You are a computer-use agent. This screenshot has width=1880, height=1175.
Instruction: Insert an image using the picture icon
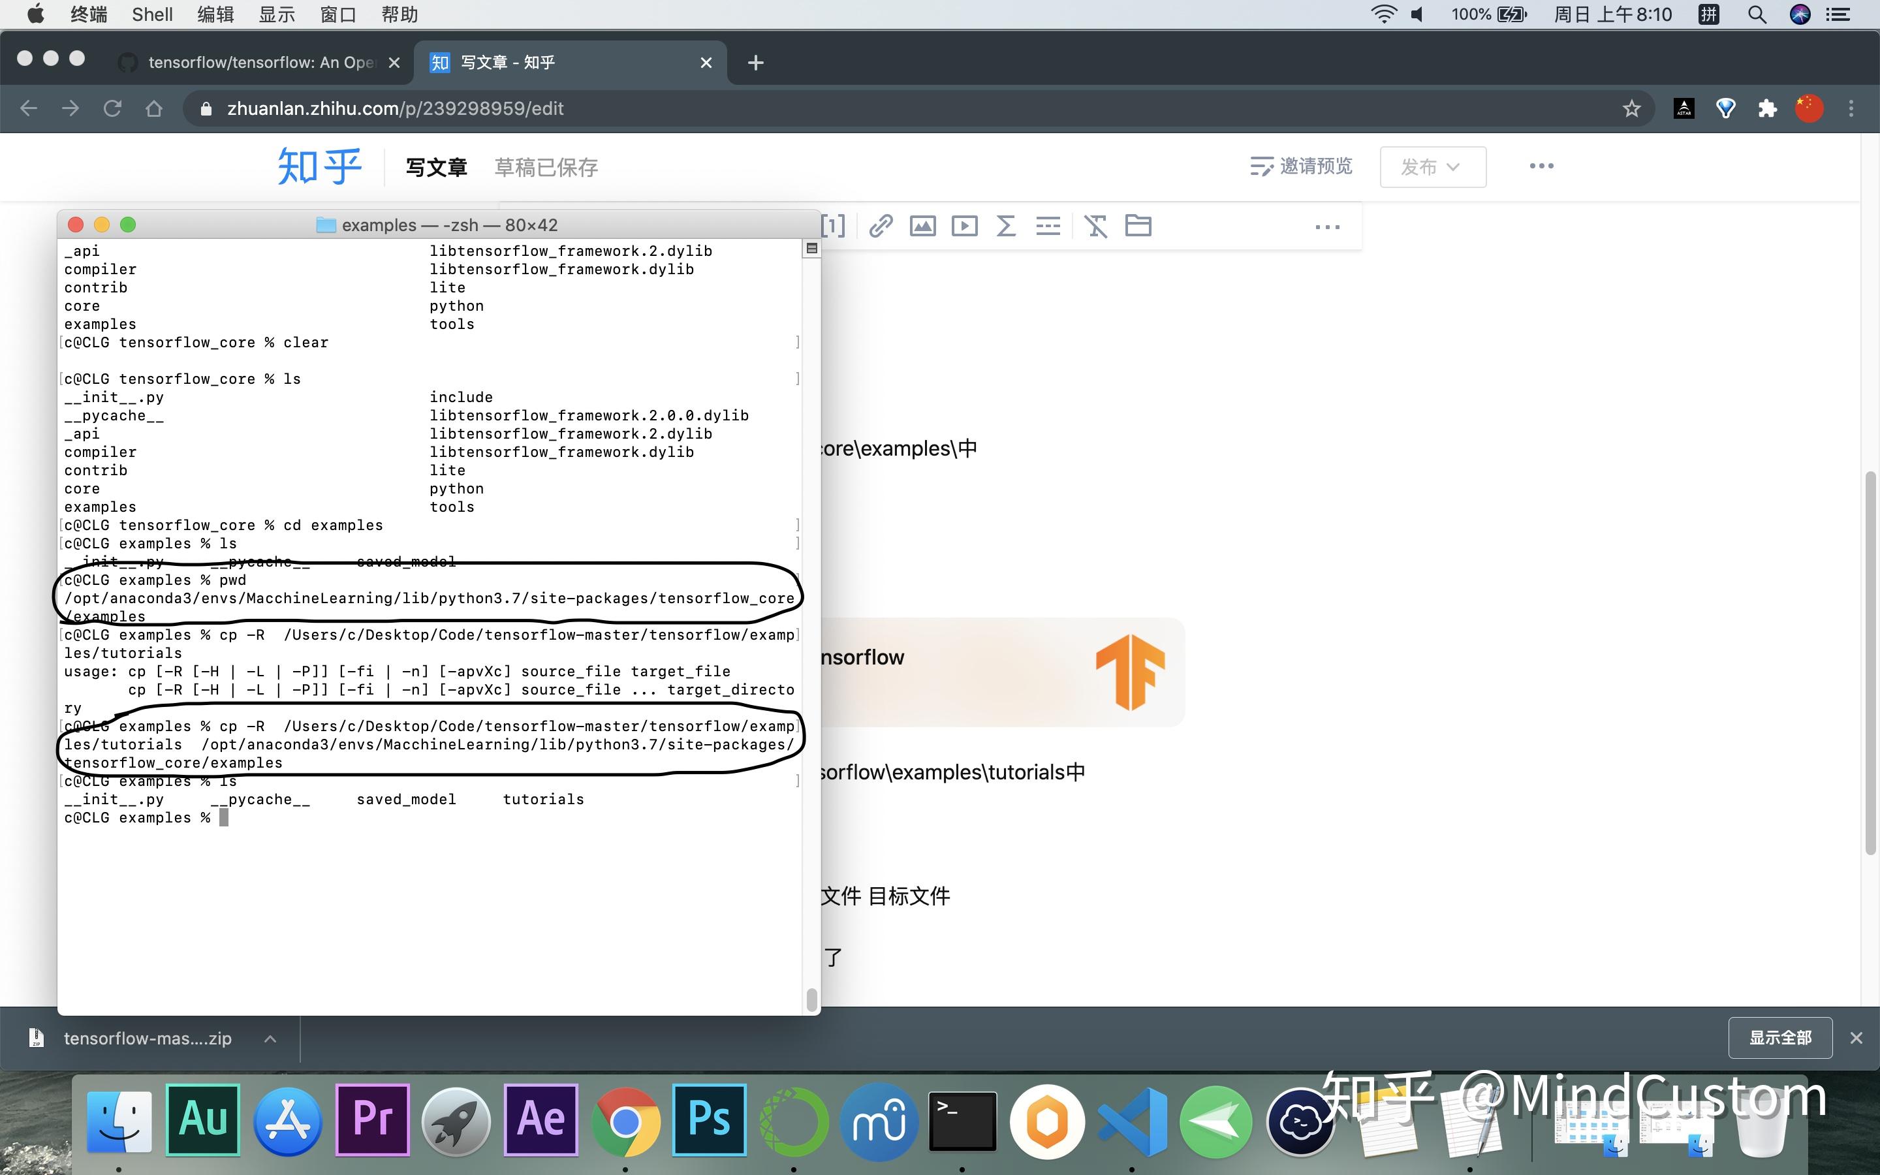923,225
